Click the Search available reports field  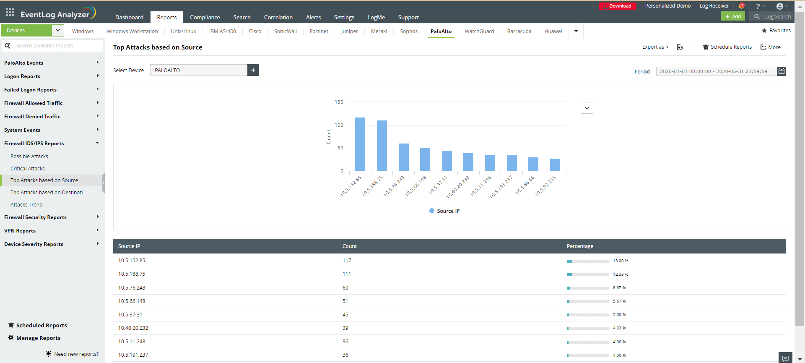tap(53, 45)
